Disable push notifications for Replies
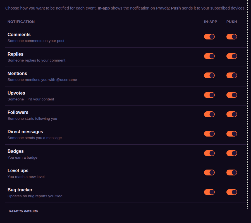This screenshot has height=223, width=251. pos(232,56)
